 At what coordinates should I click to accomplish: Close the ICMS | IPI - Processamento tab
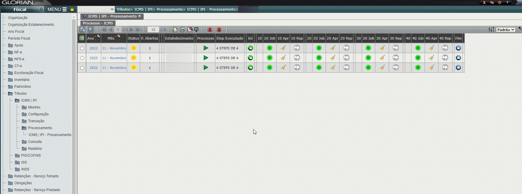(140, 16)
